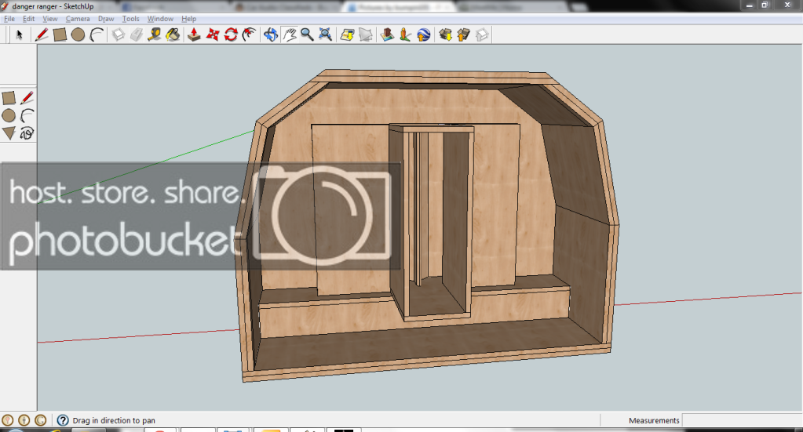Click the help question mark in status bar
This screenshot has height=432, width=803.
(62, 421)
